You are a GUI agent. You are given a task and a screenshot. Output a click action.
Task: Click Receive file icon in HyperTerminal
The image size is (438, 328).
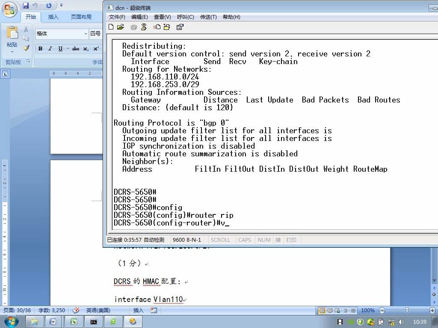(167, 27)
